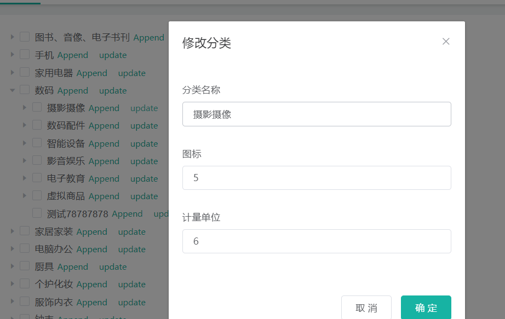Click the 取消 button
Screen dimensions: 505x319
pyautogui.click(x=366, y=308)
